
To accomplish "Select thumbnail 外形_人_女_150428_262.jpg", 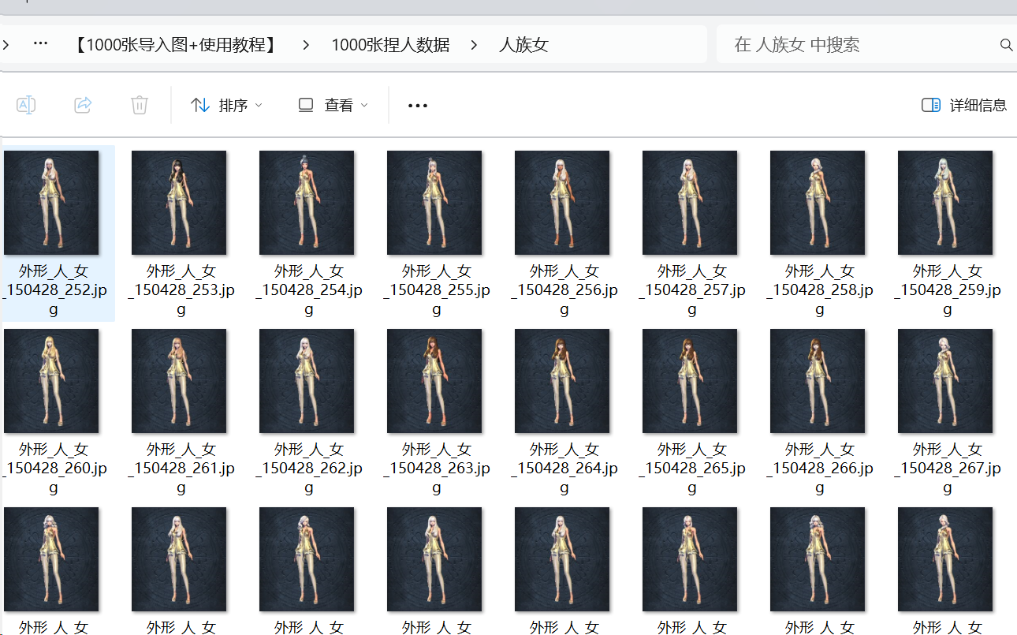I will click(x=307, y=381).
